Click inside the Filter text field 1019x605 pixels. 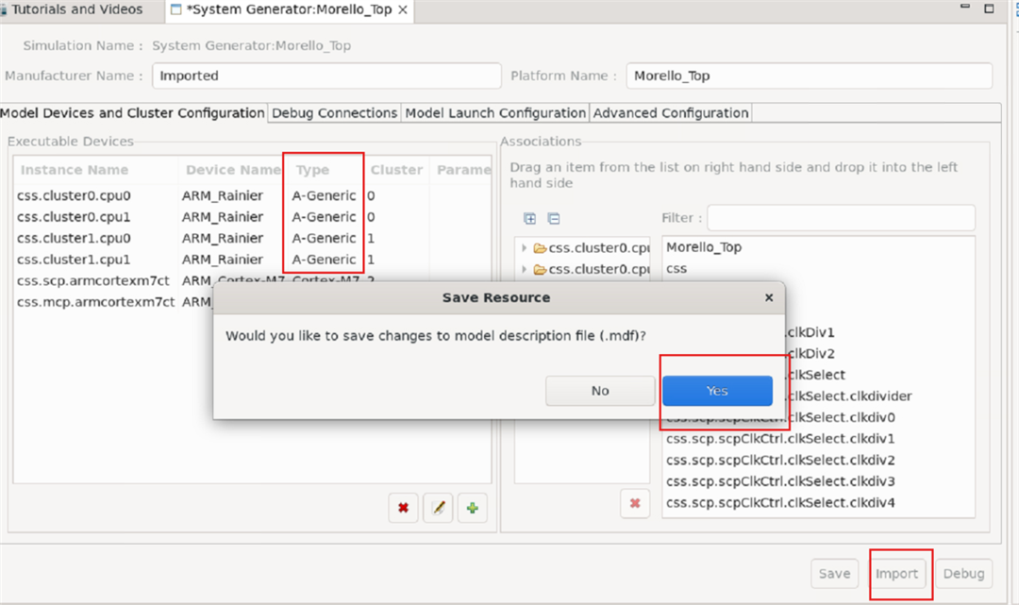[x=840, y=218]
